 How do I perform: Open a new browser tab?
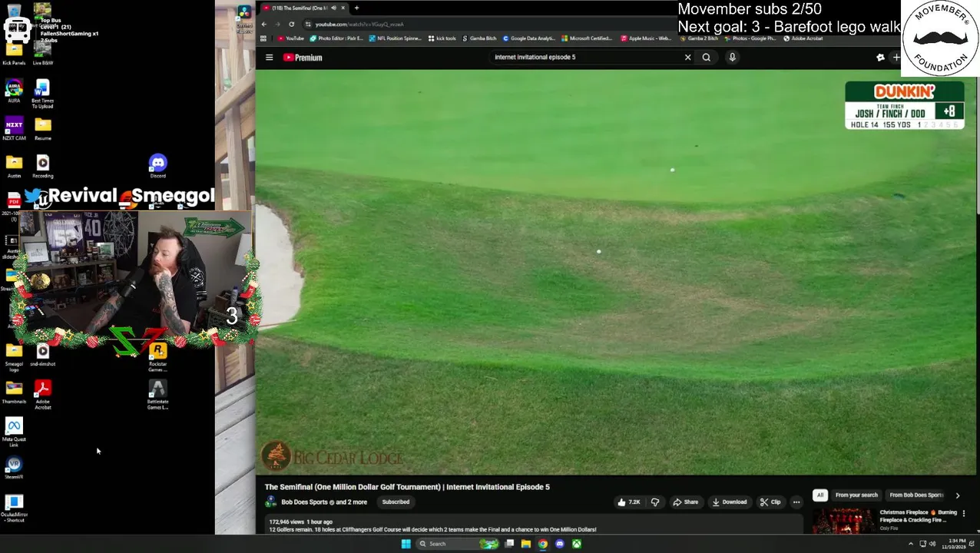pos(356,8)
